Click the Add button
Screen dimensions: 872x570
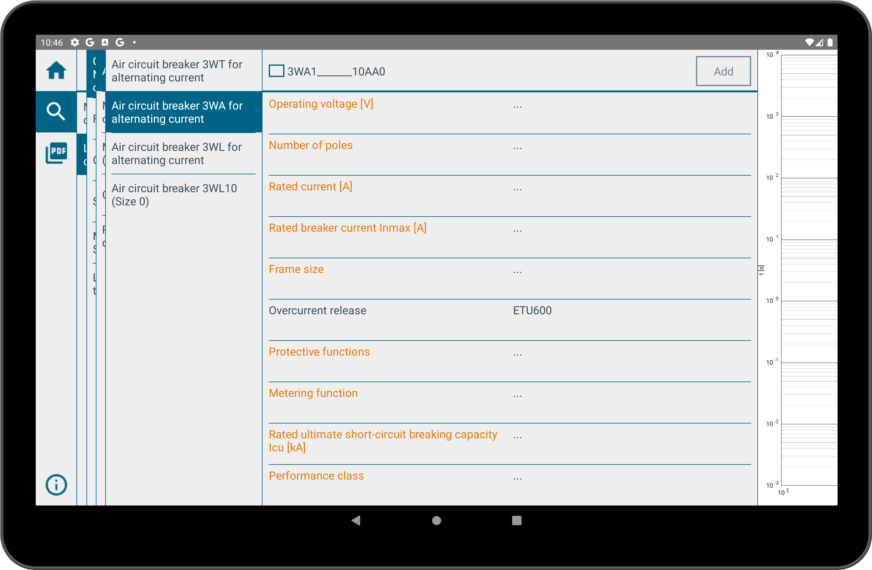pos(723,71)
